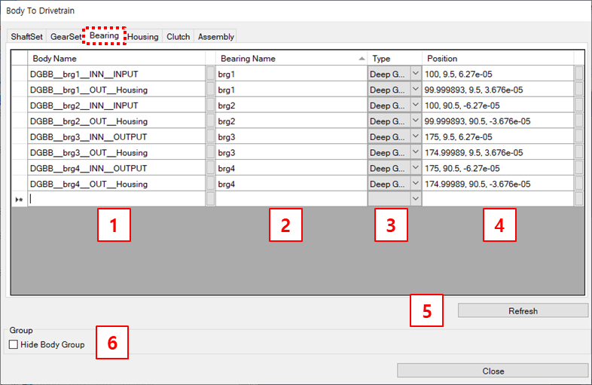The height and width of the screenshot is (385, 592).
Task: Open the GearSet tab
Action: [x=66, y=37]
